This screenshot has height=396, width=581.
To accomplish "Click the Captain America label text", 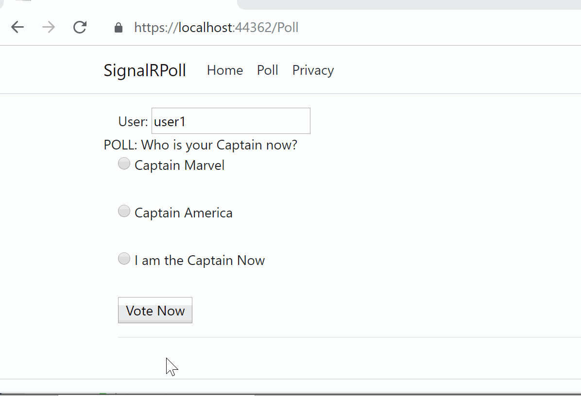I will pyautogui.click(x=184, y=213).
